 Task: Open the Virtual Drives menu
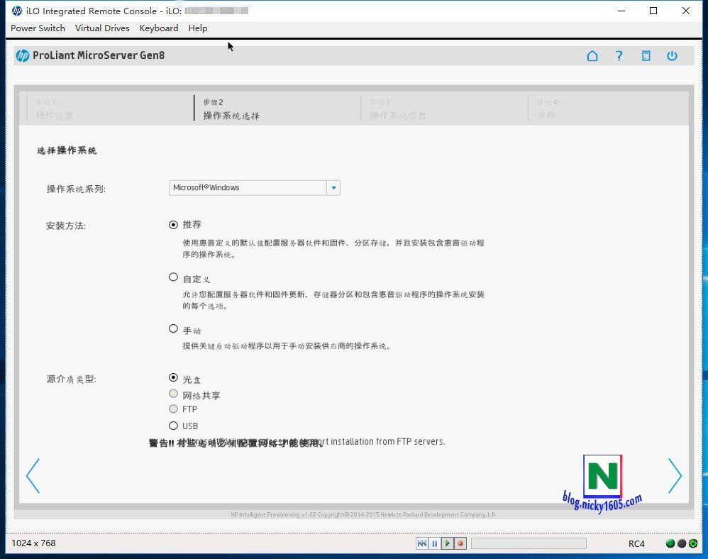click(102, 28)
